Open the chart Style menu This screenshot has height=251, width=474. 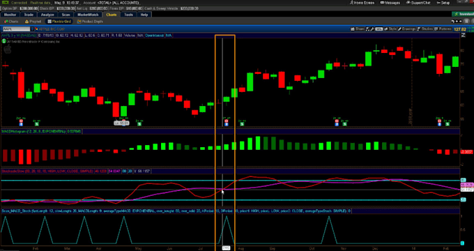pos(390,29)
